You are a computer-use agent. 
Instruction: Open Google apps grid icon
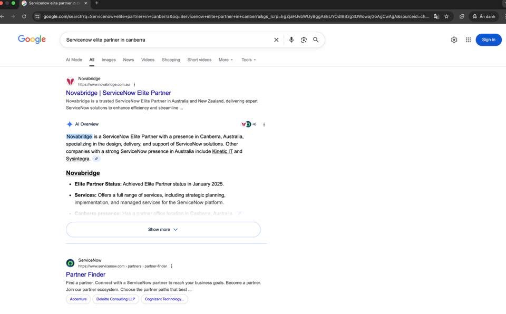tap(468, 40)
